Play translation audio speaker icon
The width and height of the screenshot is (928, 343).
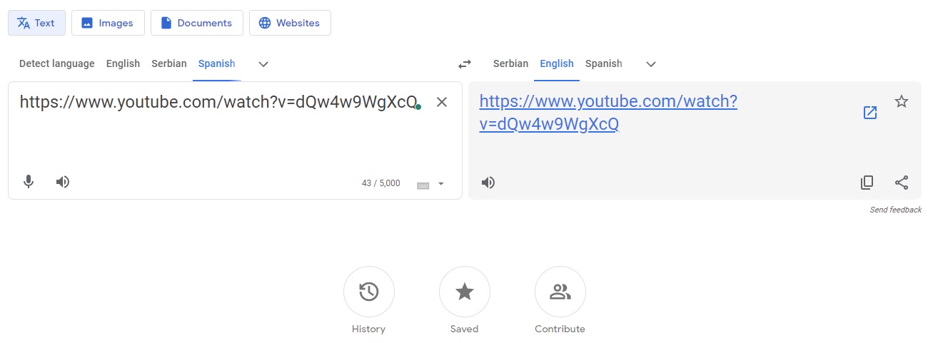[x=488, y=183]
